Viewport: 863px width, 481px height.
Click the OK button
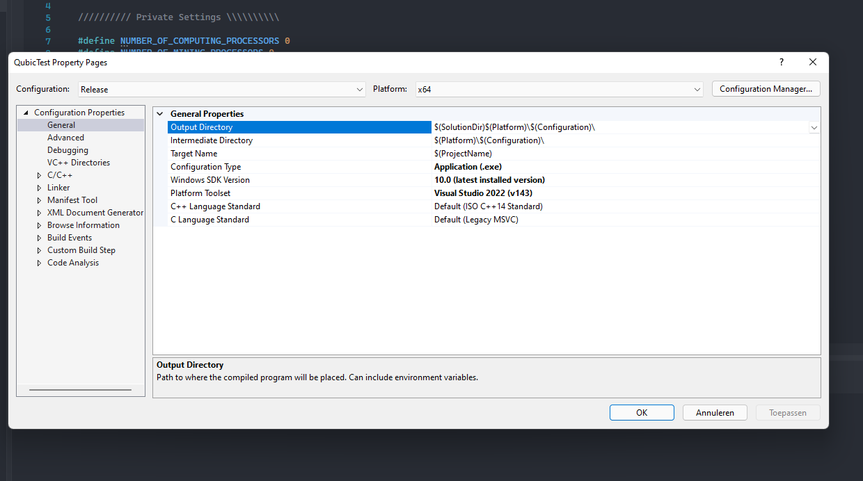pos(642,413)
